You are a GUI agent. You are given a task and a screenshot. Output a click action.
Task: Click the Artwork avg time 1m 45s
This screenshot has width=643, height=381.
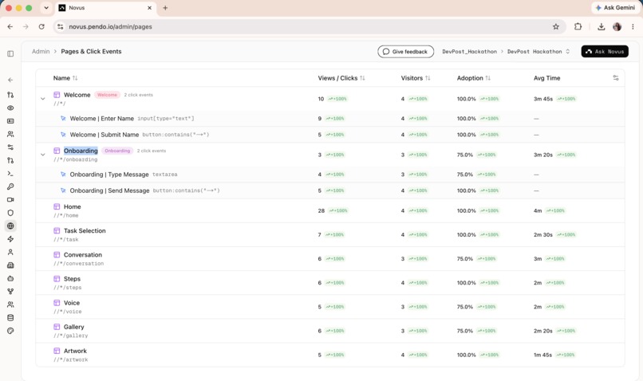point(542,355)
